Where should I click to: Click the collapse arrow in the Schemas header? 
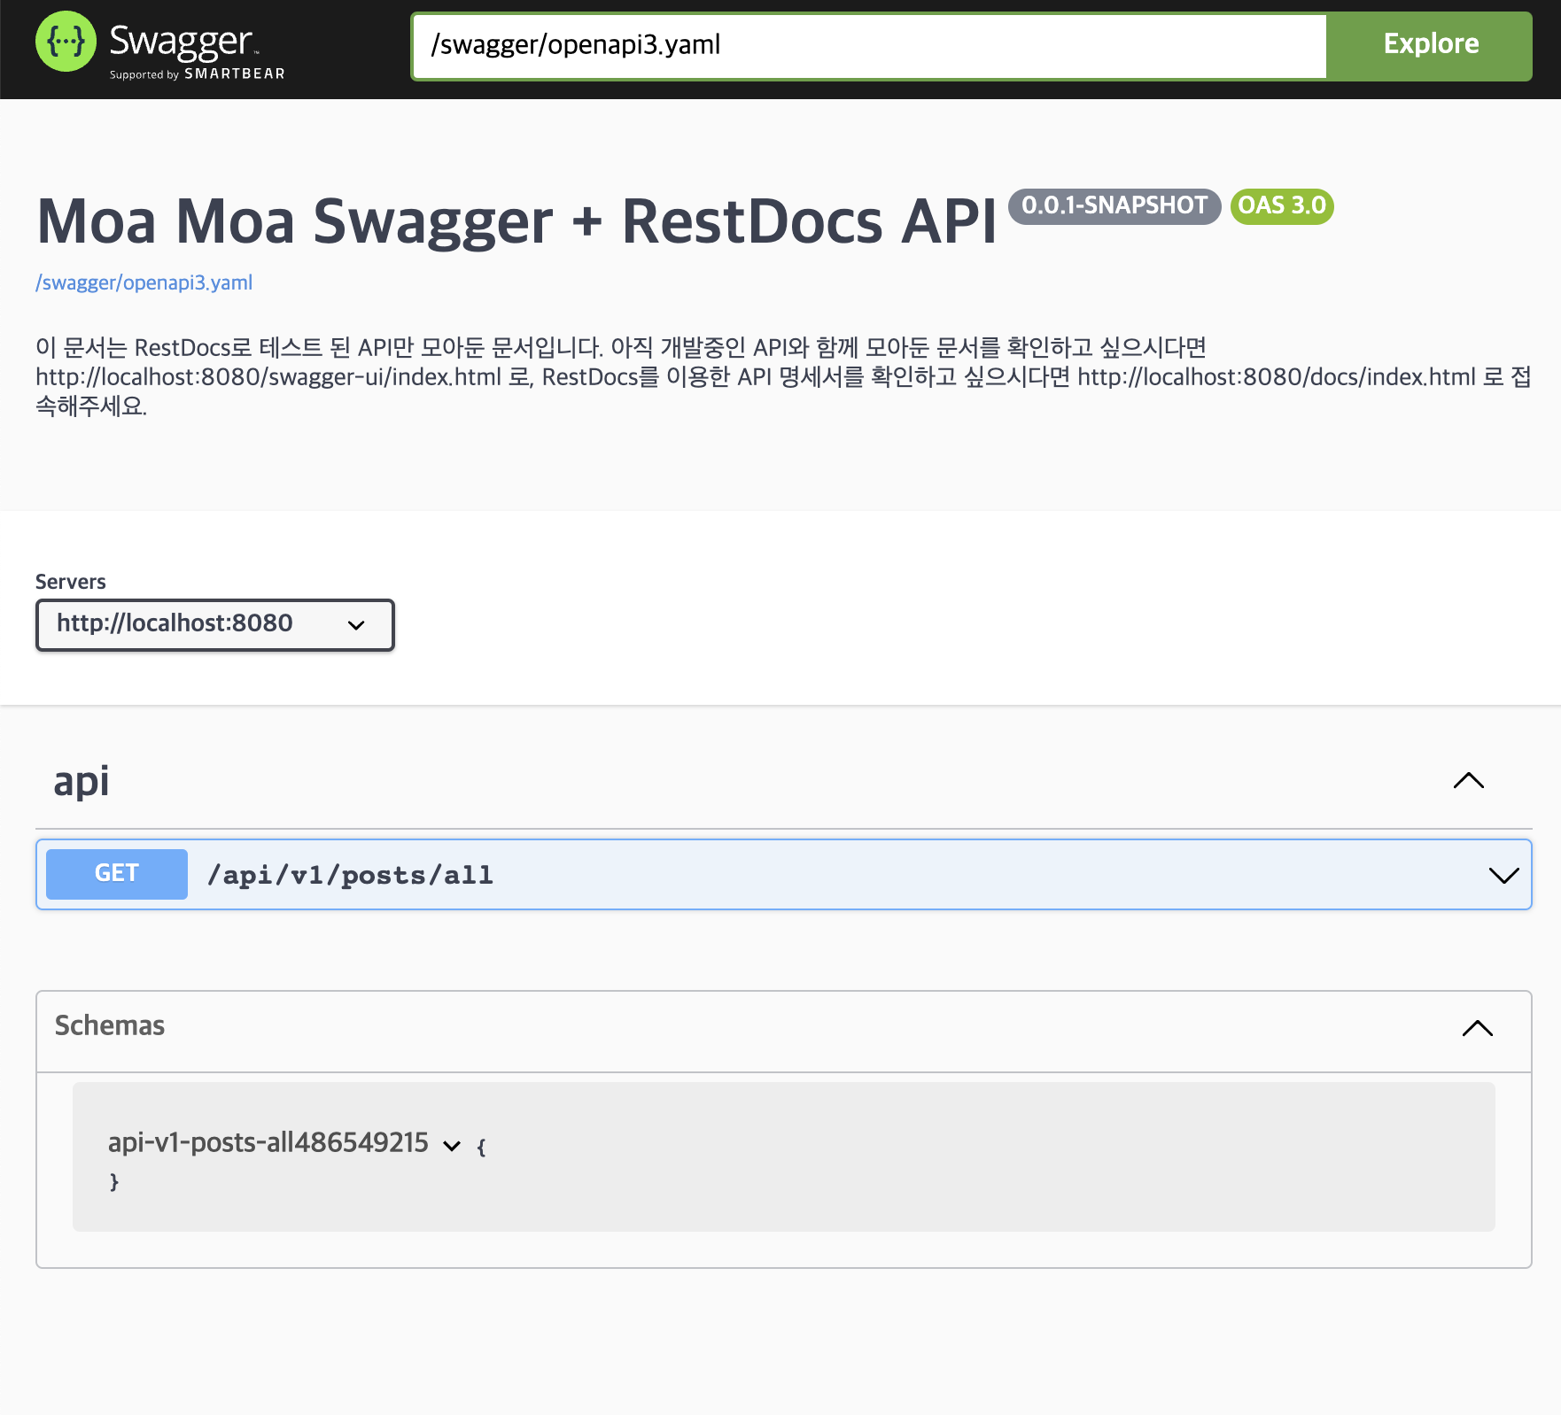(x=1477, y=1028)
